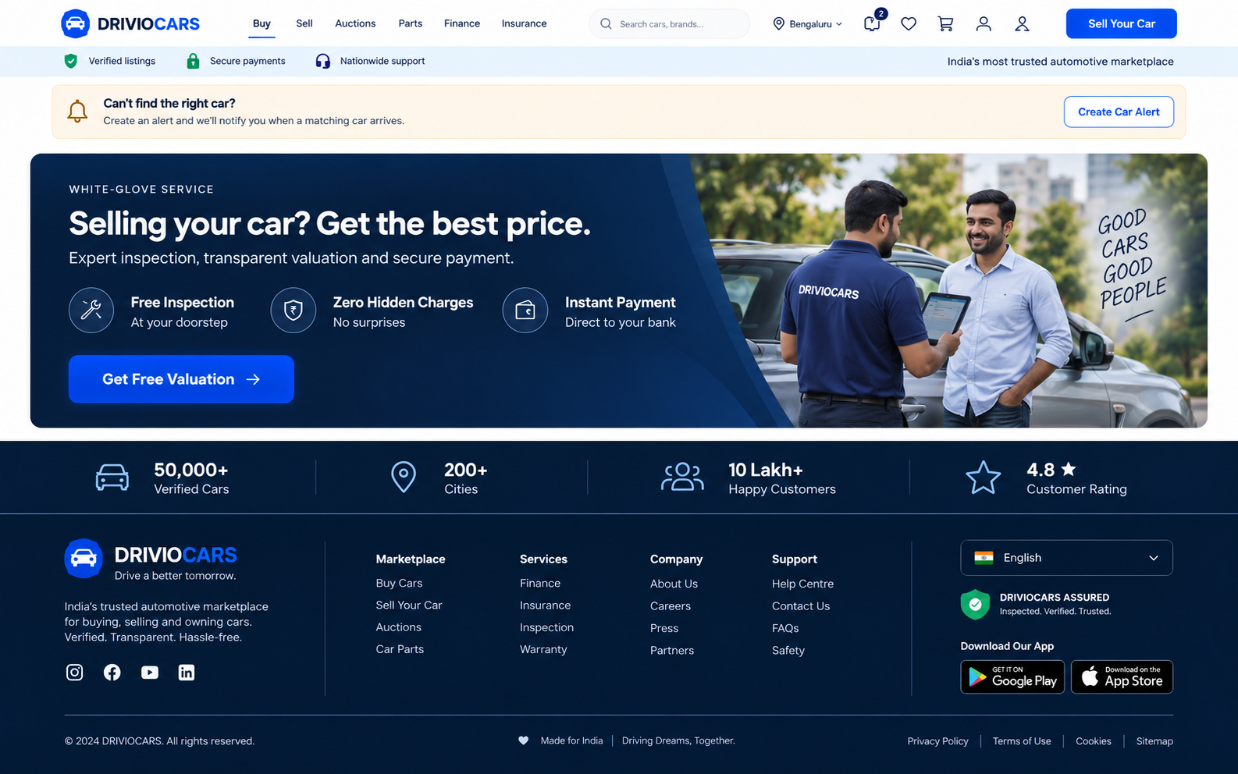Image resolution: width=1238 pixels, height=774 pixels.
Task: Open the Help Centre footer link
Action: [802, 584]
